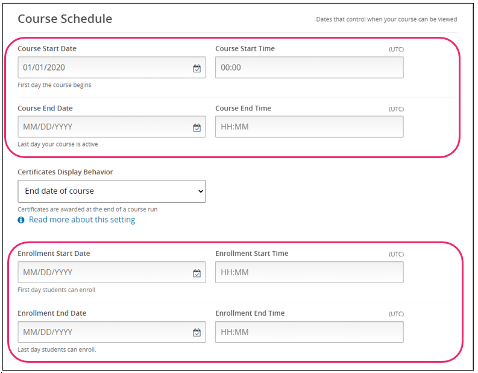Click the Course Start Date field showing 01/01/2020

[x=102, y=68]
